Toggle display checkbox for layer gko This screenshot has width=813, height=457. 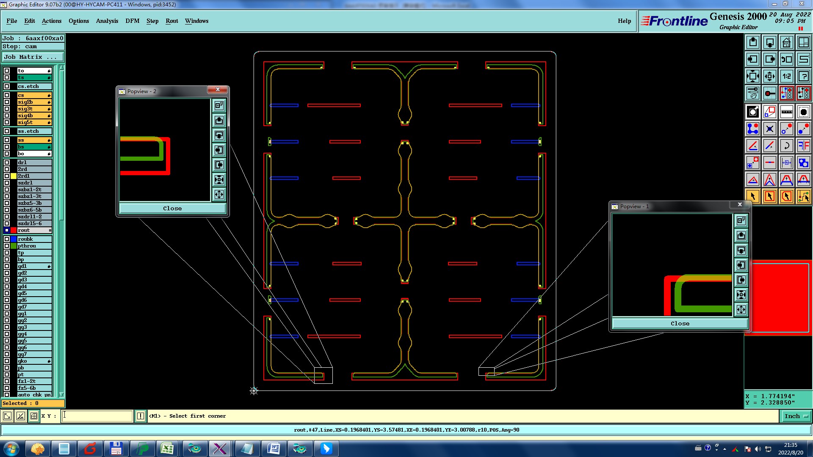(x=7, y=361)
